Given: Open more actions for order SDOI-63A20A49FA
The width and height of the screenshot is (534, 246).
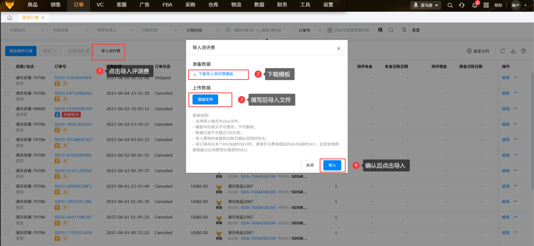Looking at the screenshot, I should pyautogui.click(x=515, y=77).
